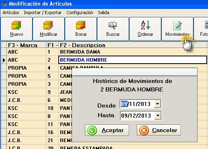Launch the Buscar search tool
Viewport: 208px width, 149px height.
(x=113, y=29)
